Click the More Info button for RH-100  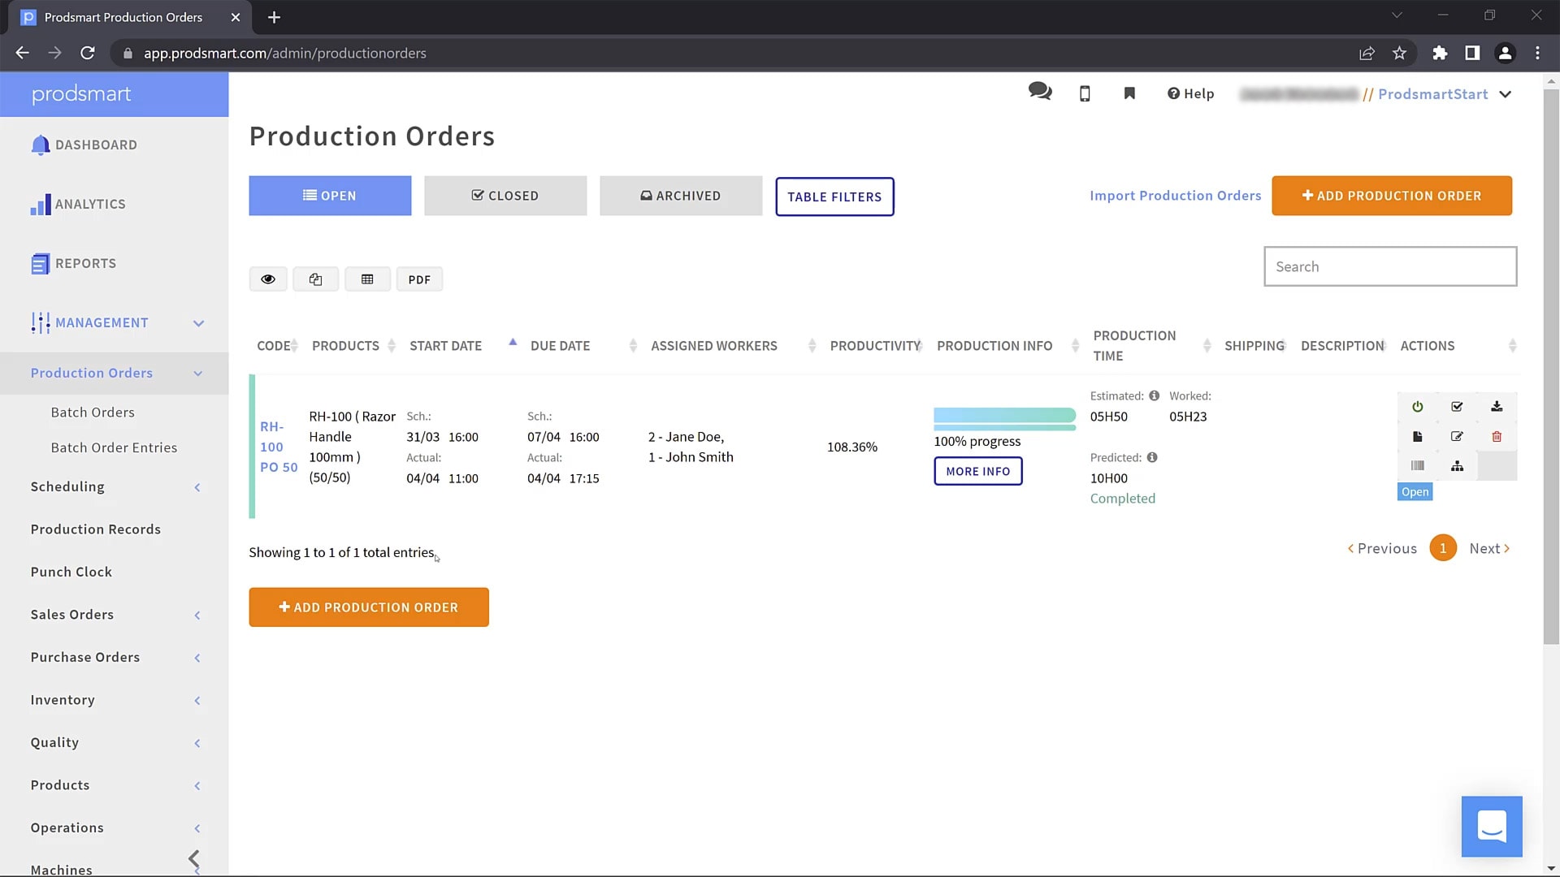pyautogui.click(x=978, y=472)
